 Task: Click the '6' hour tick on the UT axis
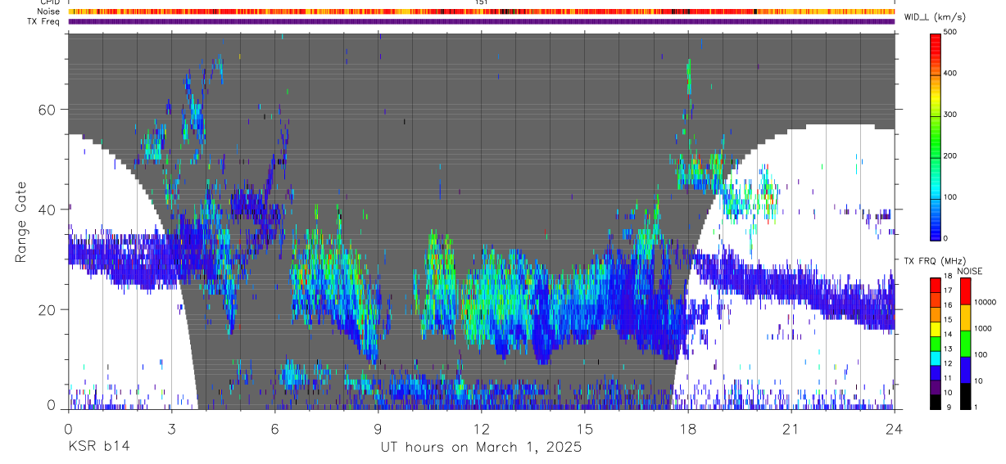pos(274,428)
